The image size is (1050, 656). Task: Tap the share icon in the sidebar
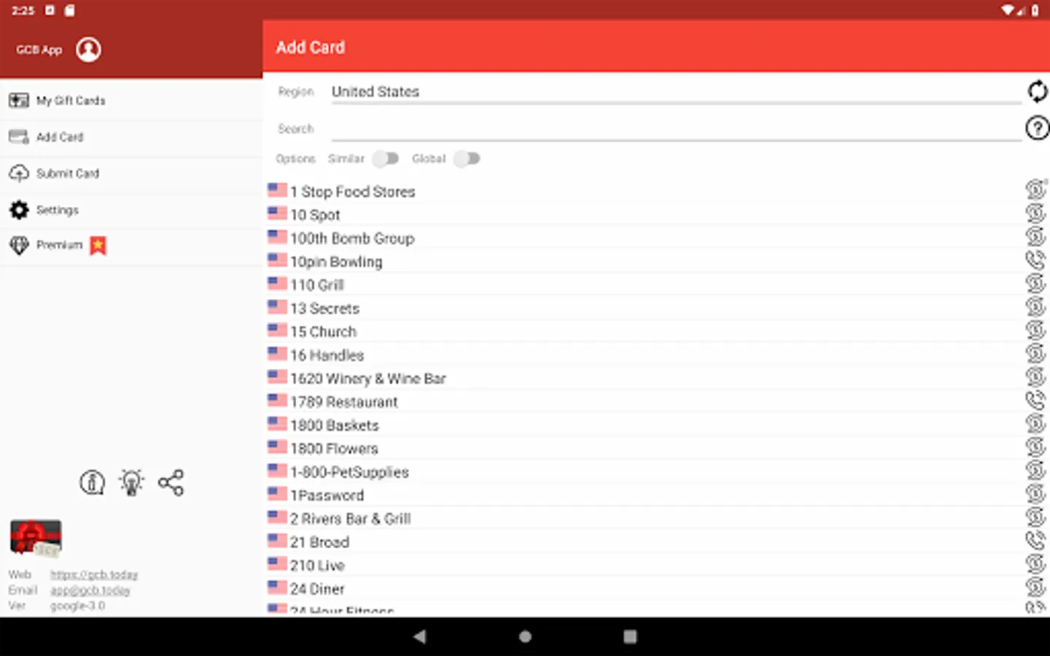[x=171, y=483]
